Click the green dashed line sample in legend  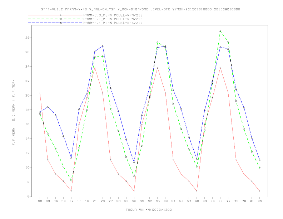55,19
